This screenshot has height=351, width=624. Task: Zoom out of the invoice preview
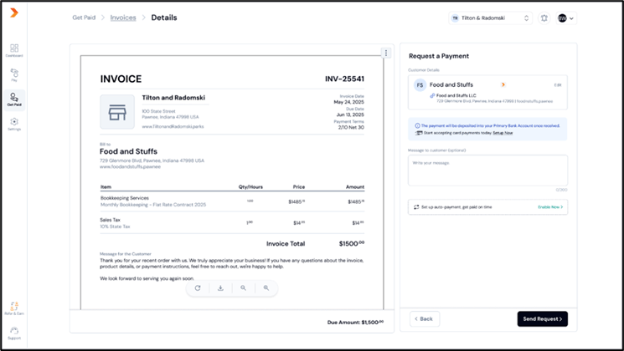click(x=244, y=288)
